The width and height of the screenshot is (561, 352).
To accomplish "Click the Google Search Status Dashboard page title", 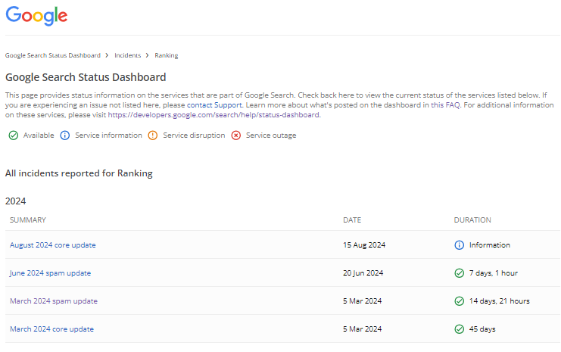I will pos(86,77).
